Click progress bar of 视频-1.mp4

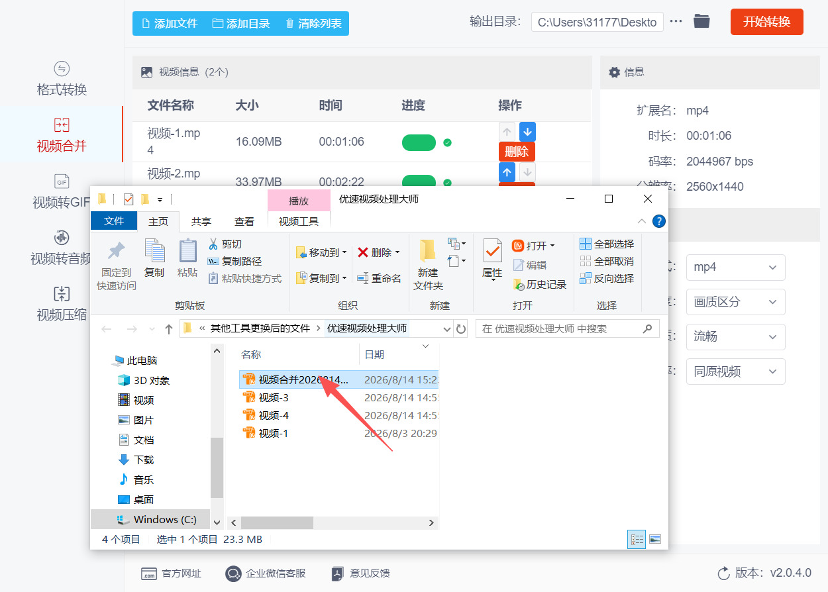(419, 142)
